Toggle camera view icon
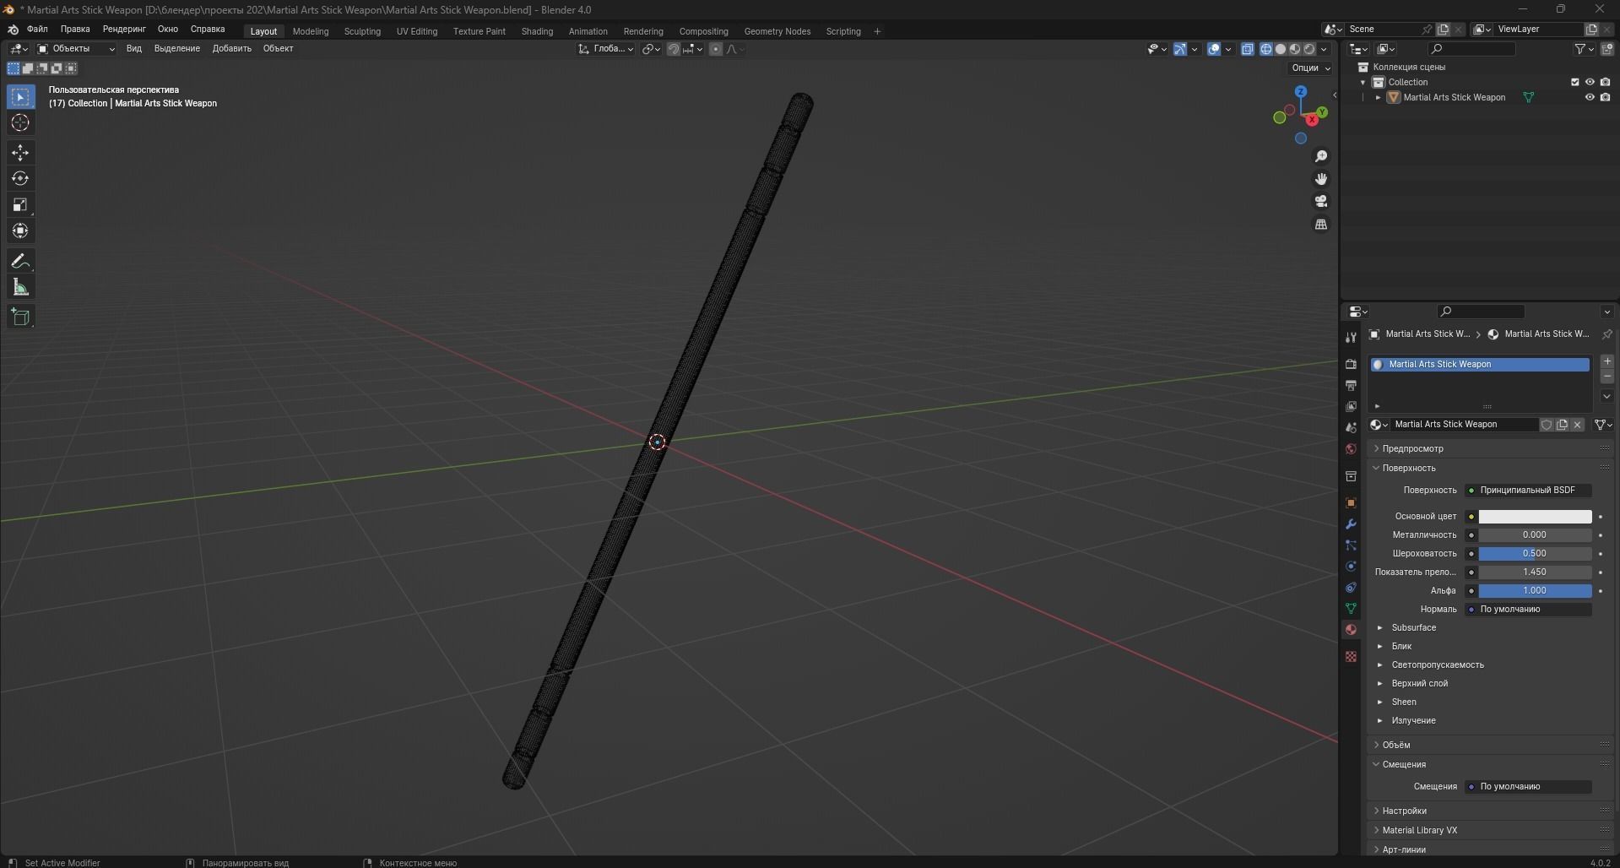Screen dimensions: 1620x868 point(1321,201)
